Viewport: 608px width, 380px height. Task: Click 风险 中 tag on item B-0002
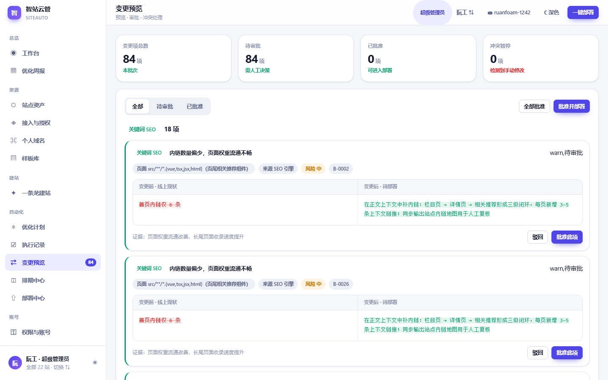coord(313,169)
